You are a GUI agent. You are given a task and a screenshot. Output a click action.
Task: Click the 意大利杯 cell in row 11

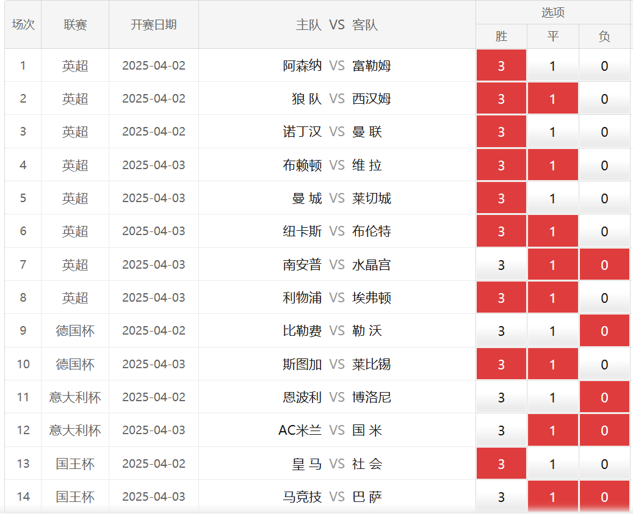coord(75,397)
